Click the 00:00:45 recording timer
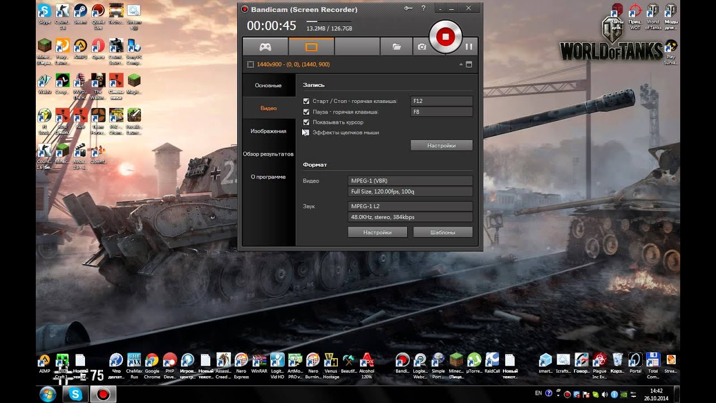 [x=271, y=26]
